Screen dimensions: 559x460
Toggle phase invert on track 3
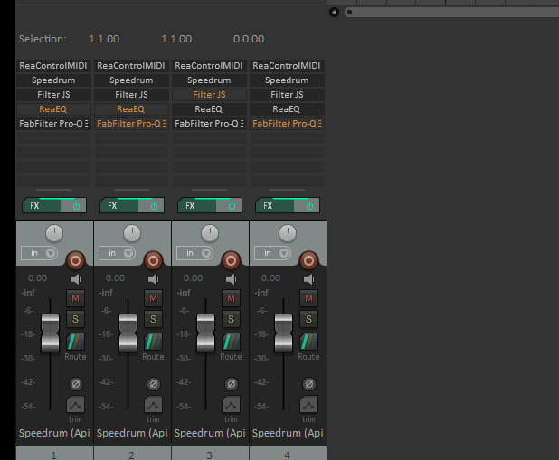coord(232,384)
